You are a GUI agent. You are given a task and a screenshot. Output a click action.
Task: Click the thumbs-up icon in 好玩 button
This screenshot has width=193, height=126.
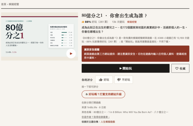(101, 80)
